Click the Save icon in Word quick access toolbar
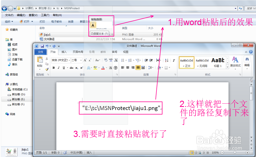Image resolution: width=256 pixels, height=157 pixels. 42,46
